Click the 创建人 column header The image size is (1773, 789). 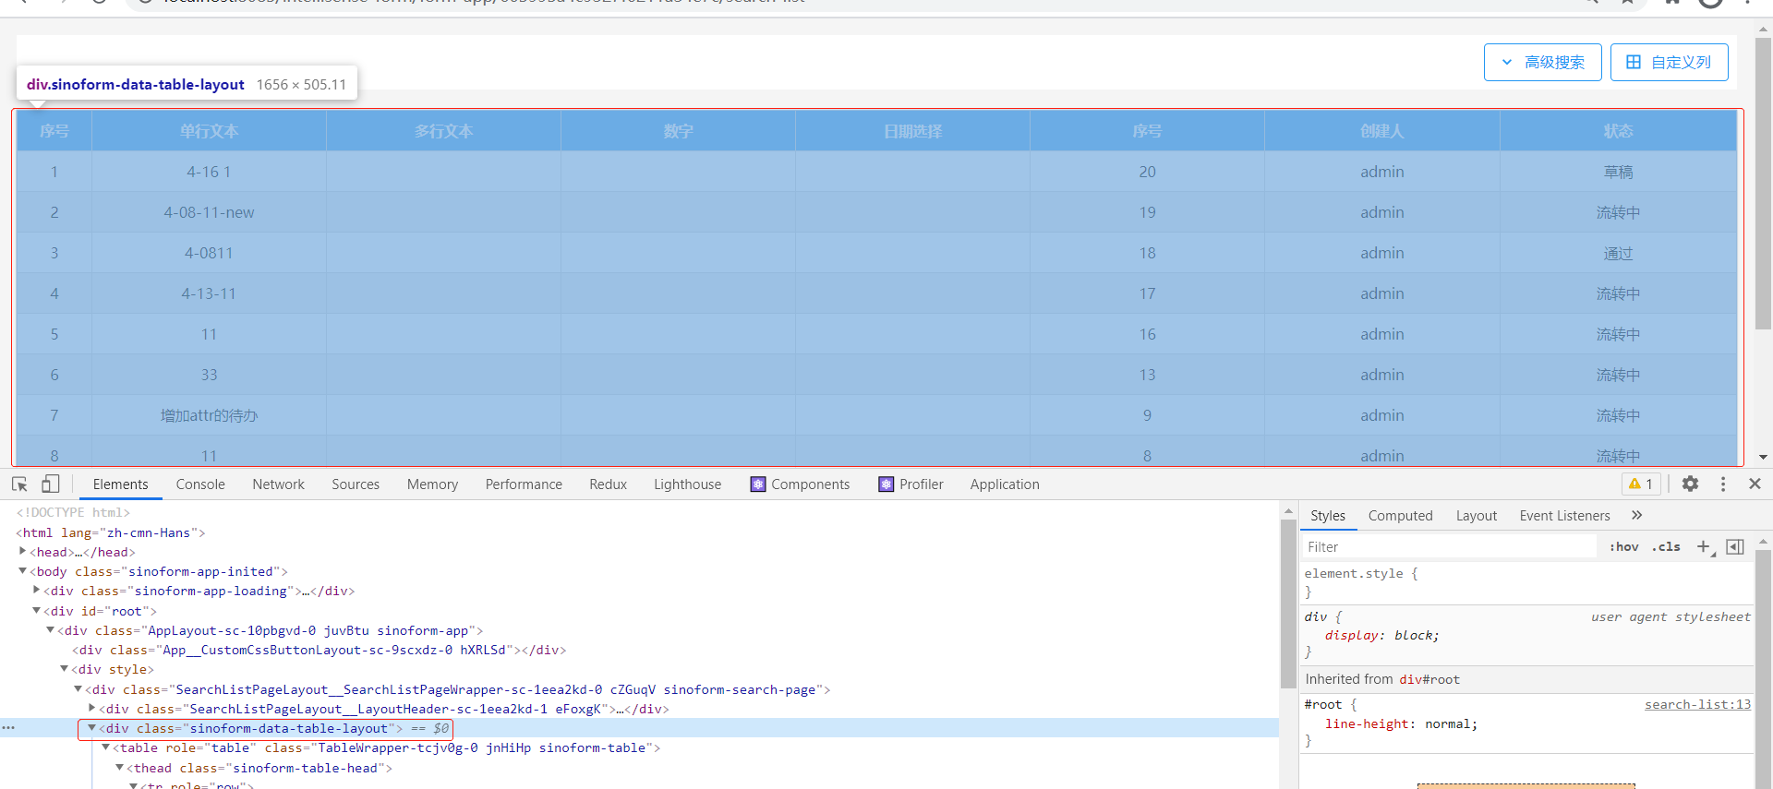click(1381, 131)
